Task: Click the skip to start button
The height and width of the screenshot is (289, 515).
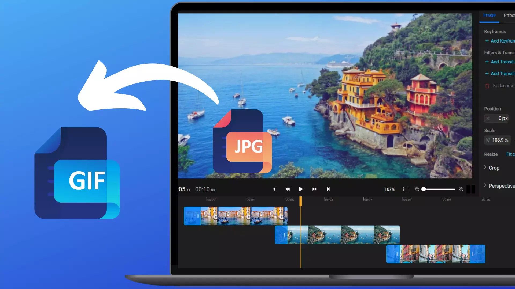Action: pyautogui.click(x=274, y=189)
